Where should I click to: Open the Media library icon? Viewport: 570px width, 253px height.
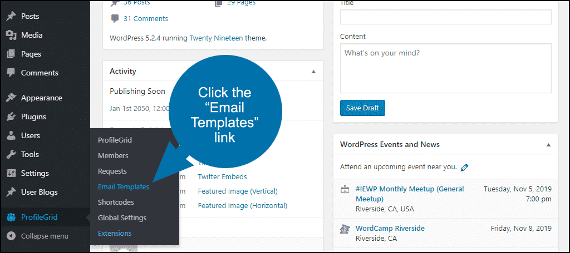(11, 35)
